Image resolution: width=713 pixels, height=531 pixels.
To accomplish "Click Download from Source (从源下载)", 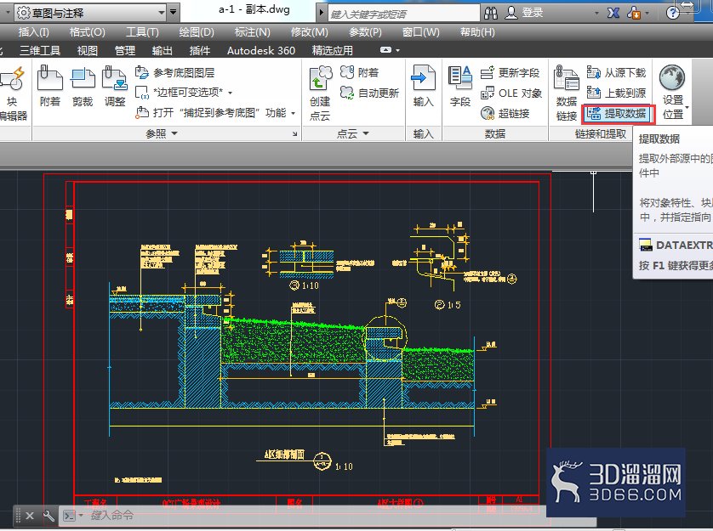I will 616,73.
